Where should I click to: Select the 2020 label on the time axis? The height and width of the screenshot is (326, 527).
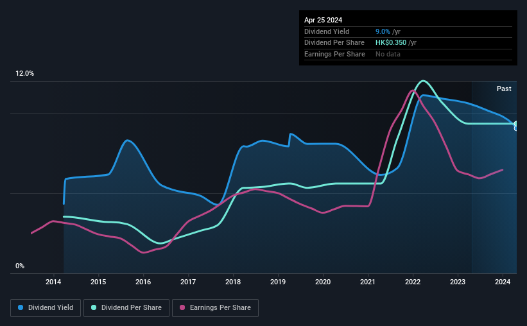[x=323, y=282]
